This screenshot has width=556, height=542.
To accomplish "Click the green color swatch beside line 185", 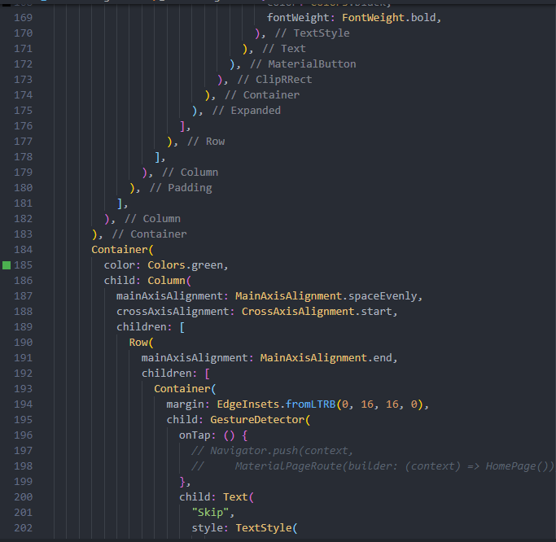I will [x=7, y=265].
